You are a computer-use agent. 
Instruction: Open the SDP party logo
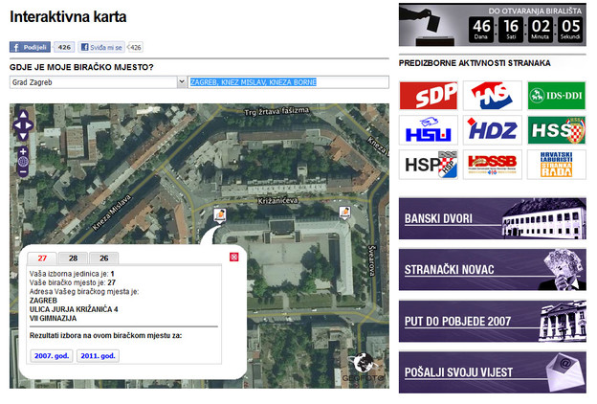[x=428, y=96]
